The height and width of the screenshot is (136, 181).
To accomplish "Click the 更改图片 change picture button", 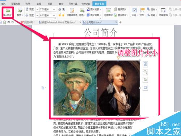I will pyautogui.click(x=120, y=9).
